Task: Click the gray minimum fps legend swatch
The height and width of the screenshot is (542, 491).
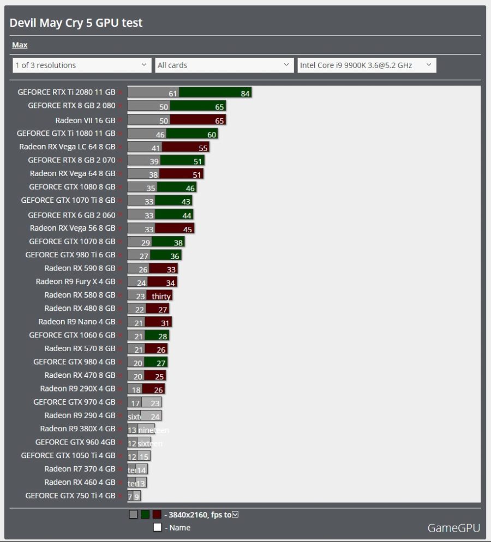Action: coord(133,514)
